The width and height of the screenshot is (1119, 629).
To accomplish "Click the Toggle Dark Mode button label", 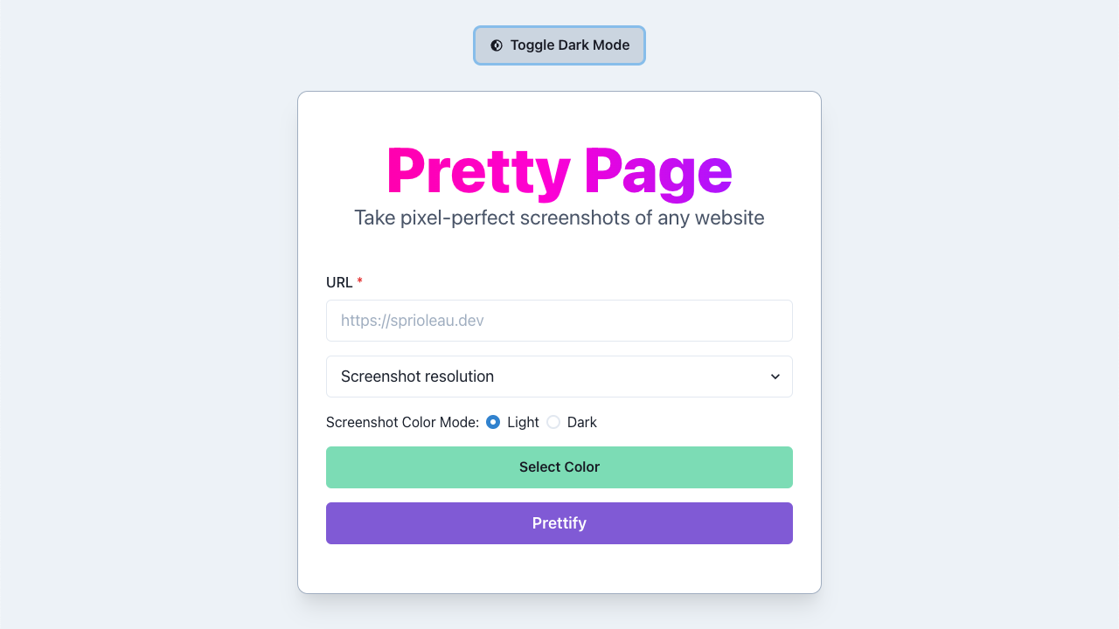I will (570, 45).
